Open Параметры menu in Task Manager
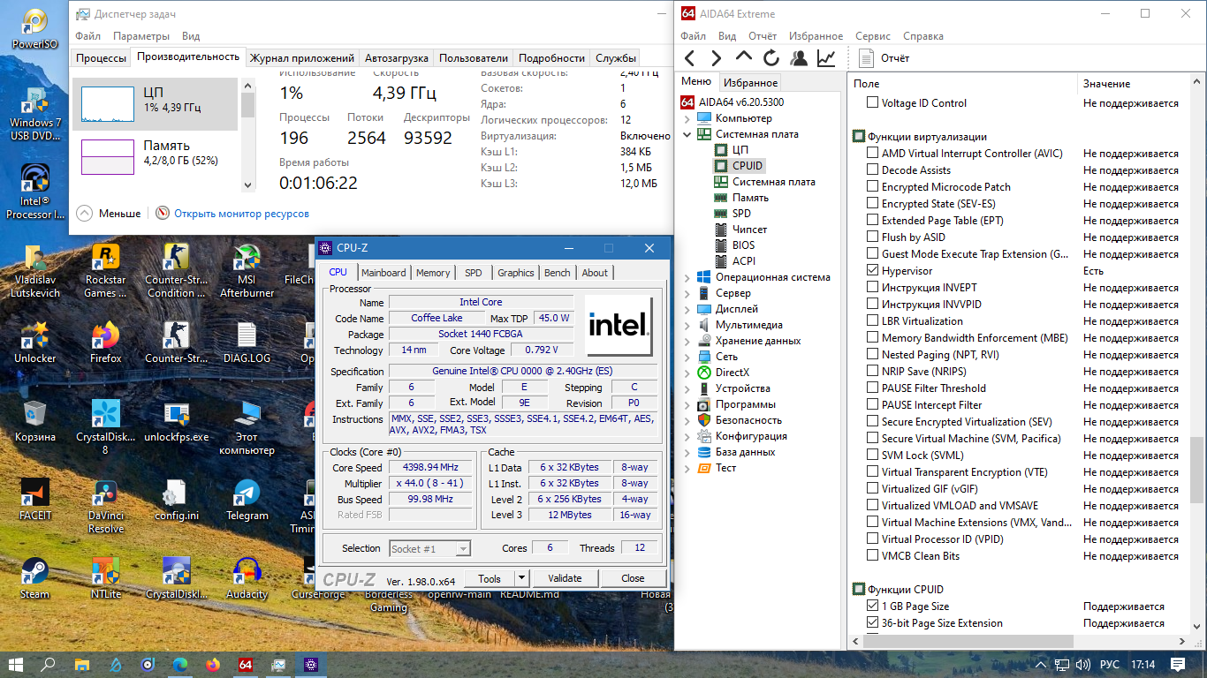 click(x=141, y=36)
